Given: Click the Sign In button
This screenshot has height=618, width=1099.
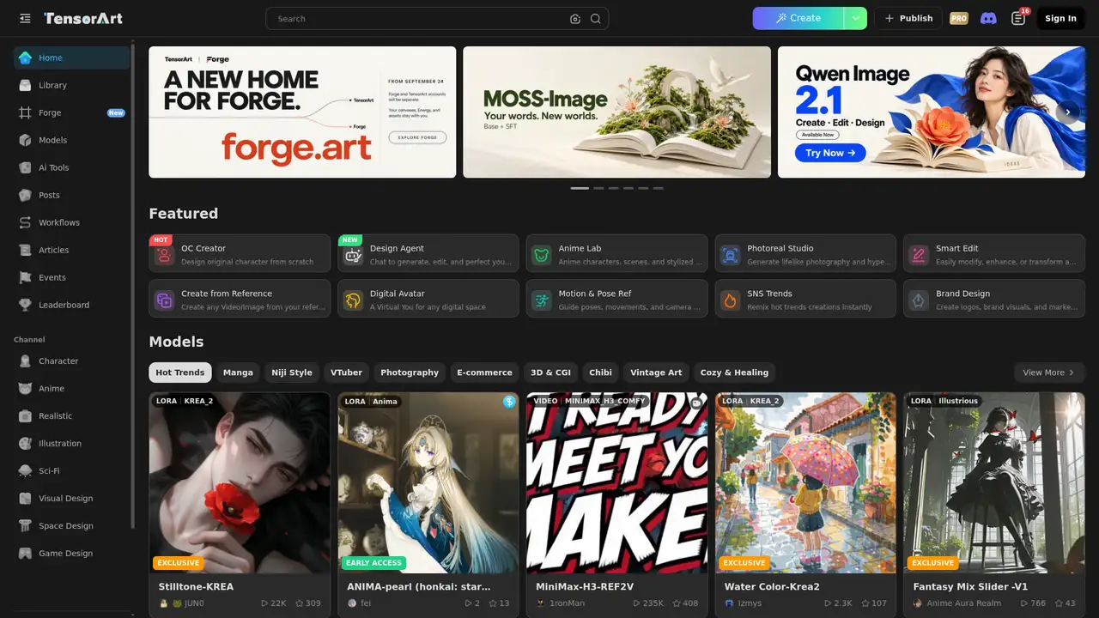Looking at the screenshot, I should coord(1060,18).
